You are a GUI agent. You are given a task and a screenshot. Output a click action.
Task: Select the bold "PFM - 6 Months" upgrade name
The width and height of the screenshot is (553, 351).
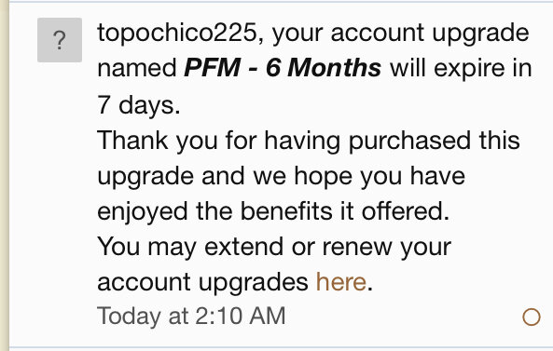283,68
